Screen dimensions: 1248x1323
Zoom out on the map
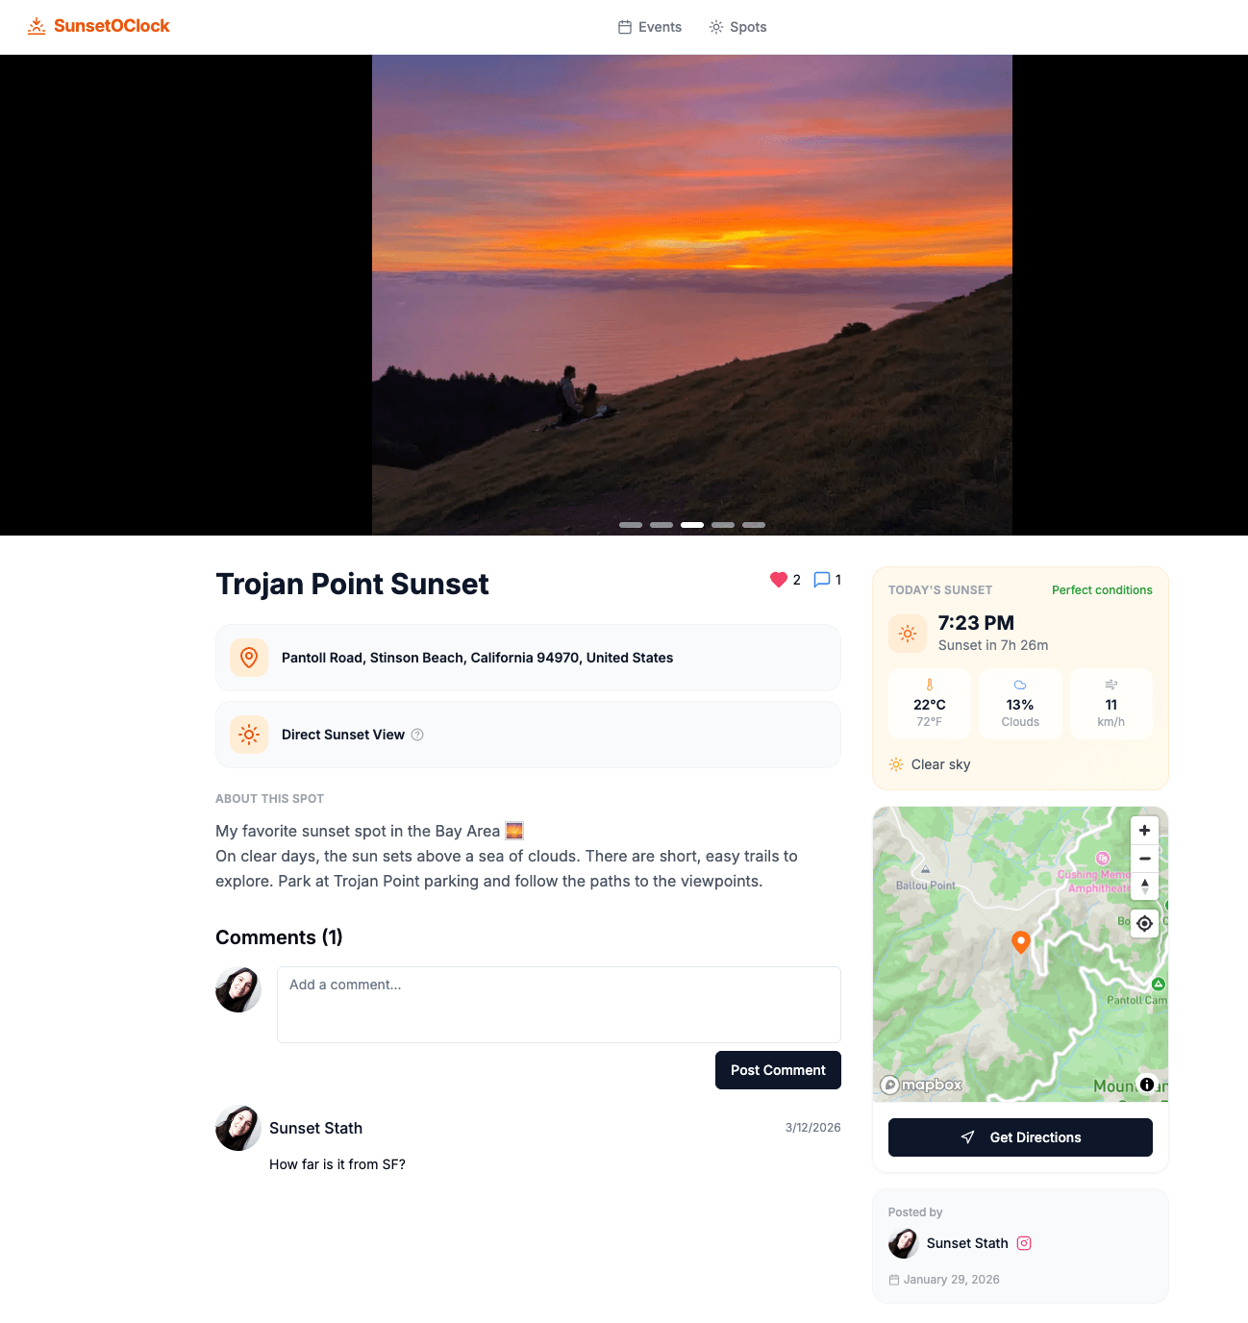pos(1144,859)
